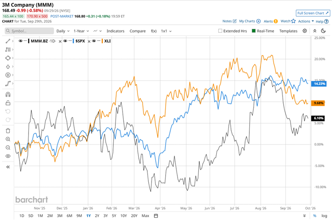Switch to dark mode moon icon

point(323,31)
